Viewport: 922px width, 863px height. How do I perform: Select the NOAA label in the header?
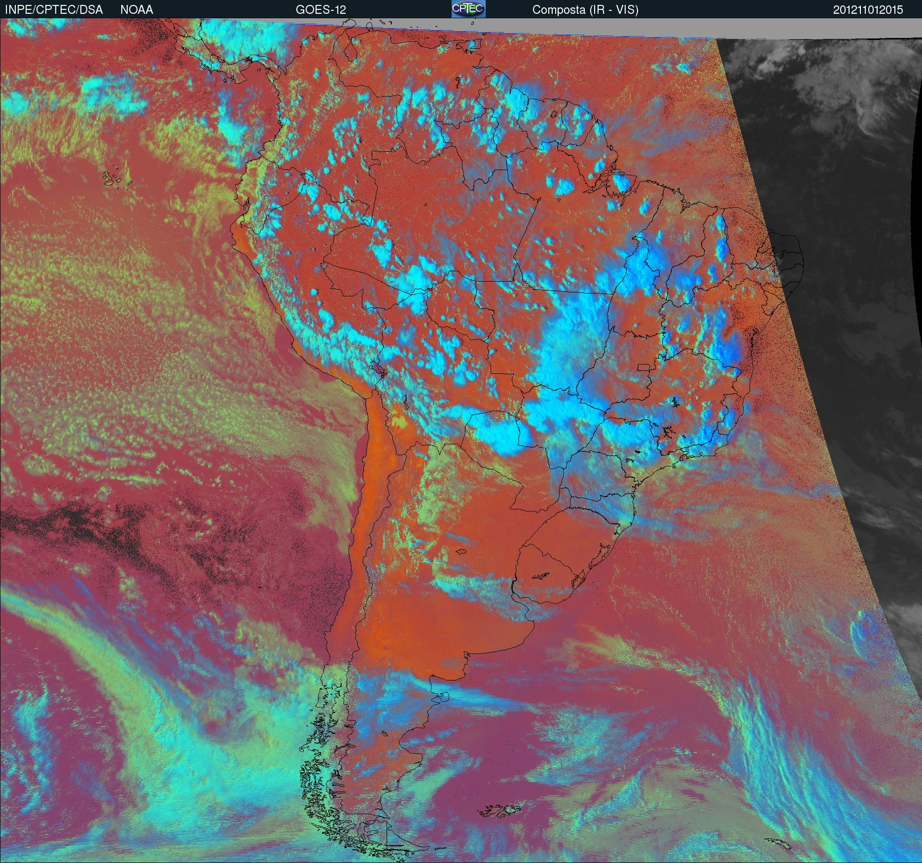point(137,10)
